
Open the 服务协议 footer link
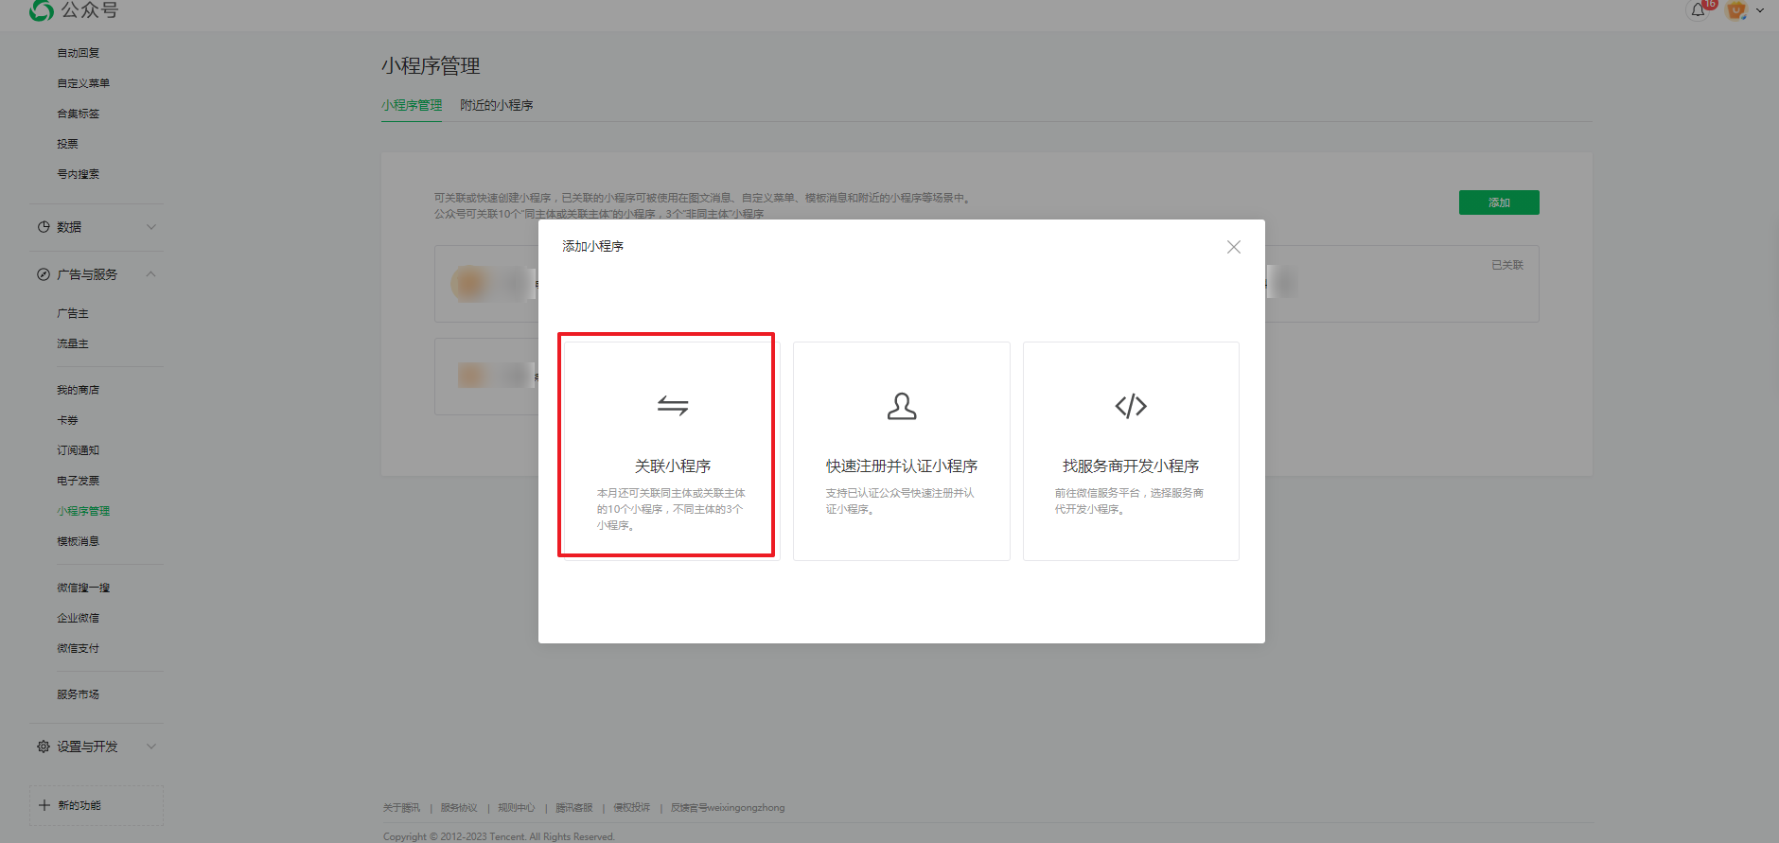point(459,808)
